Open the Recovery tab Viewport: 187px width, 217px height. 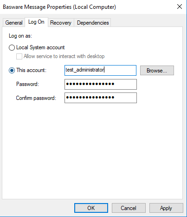(61, 23)
